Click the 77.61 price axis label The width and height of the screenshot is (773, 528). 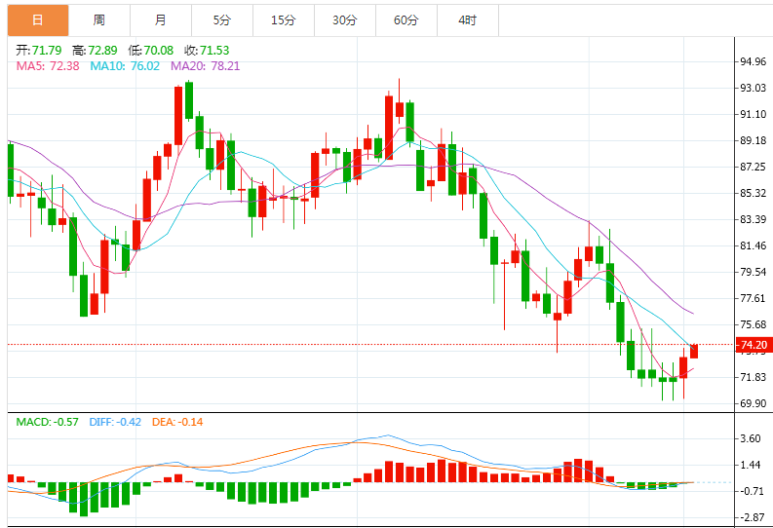coord(754,298)
